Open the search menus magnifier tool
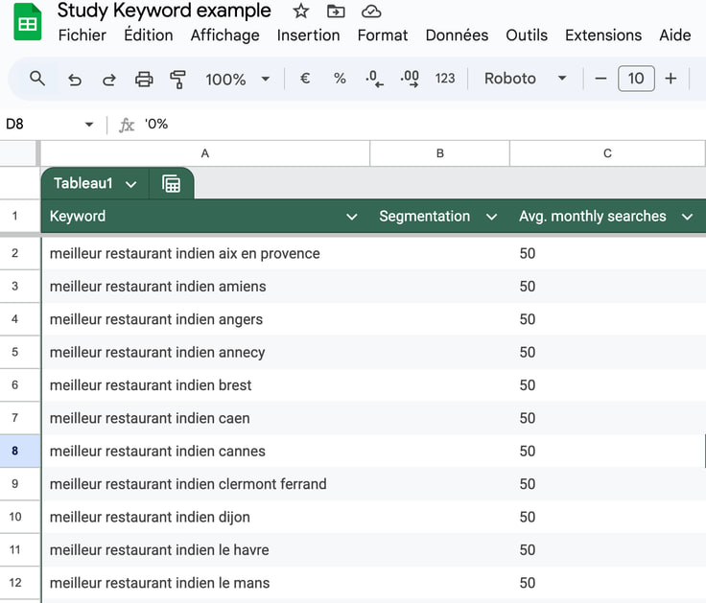Screen dimensions: 706x603 [x=37, y=79]
